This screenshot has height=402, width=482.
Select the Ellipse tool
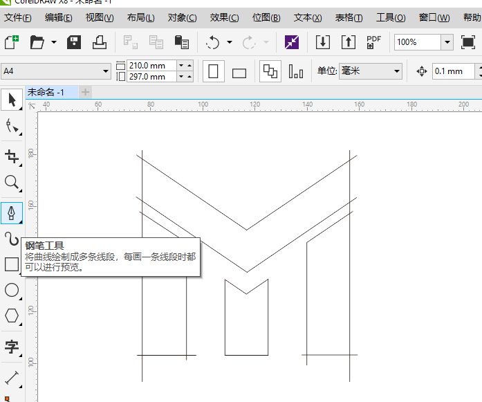pos(12,290)
